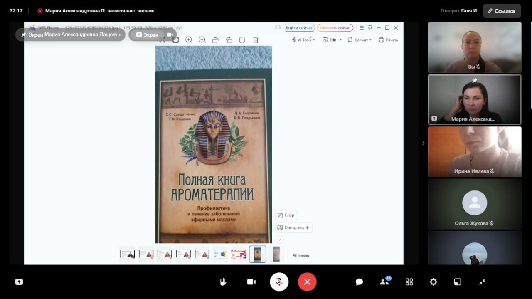Image resolution: width=532 pixels, height=299 pixels.
Task: Click the image counter 8/9
Action: click(x=180, y=28)
